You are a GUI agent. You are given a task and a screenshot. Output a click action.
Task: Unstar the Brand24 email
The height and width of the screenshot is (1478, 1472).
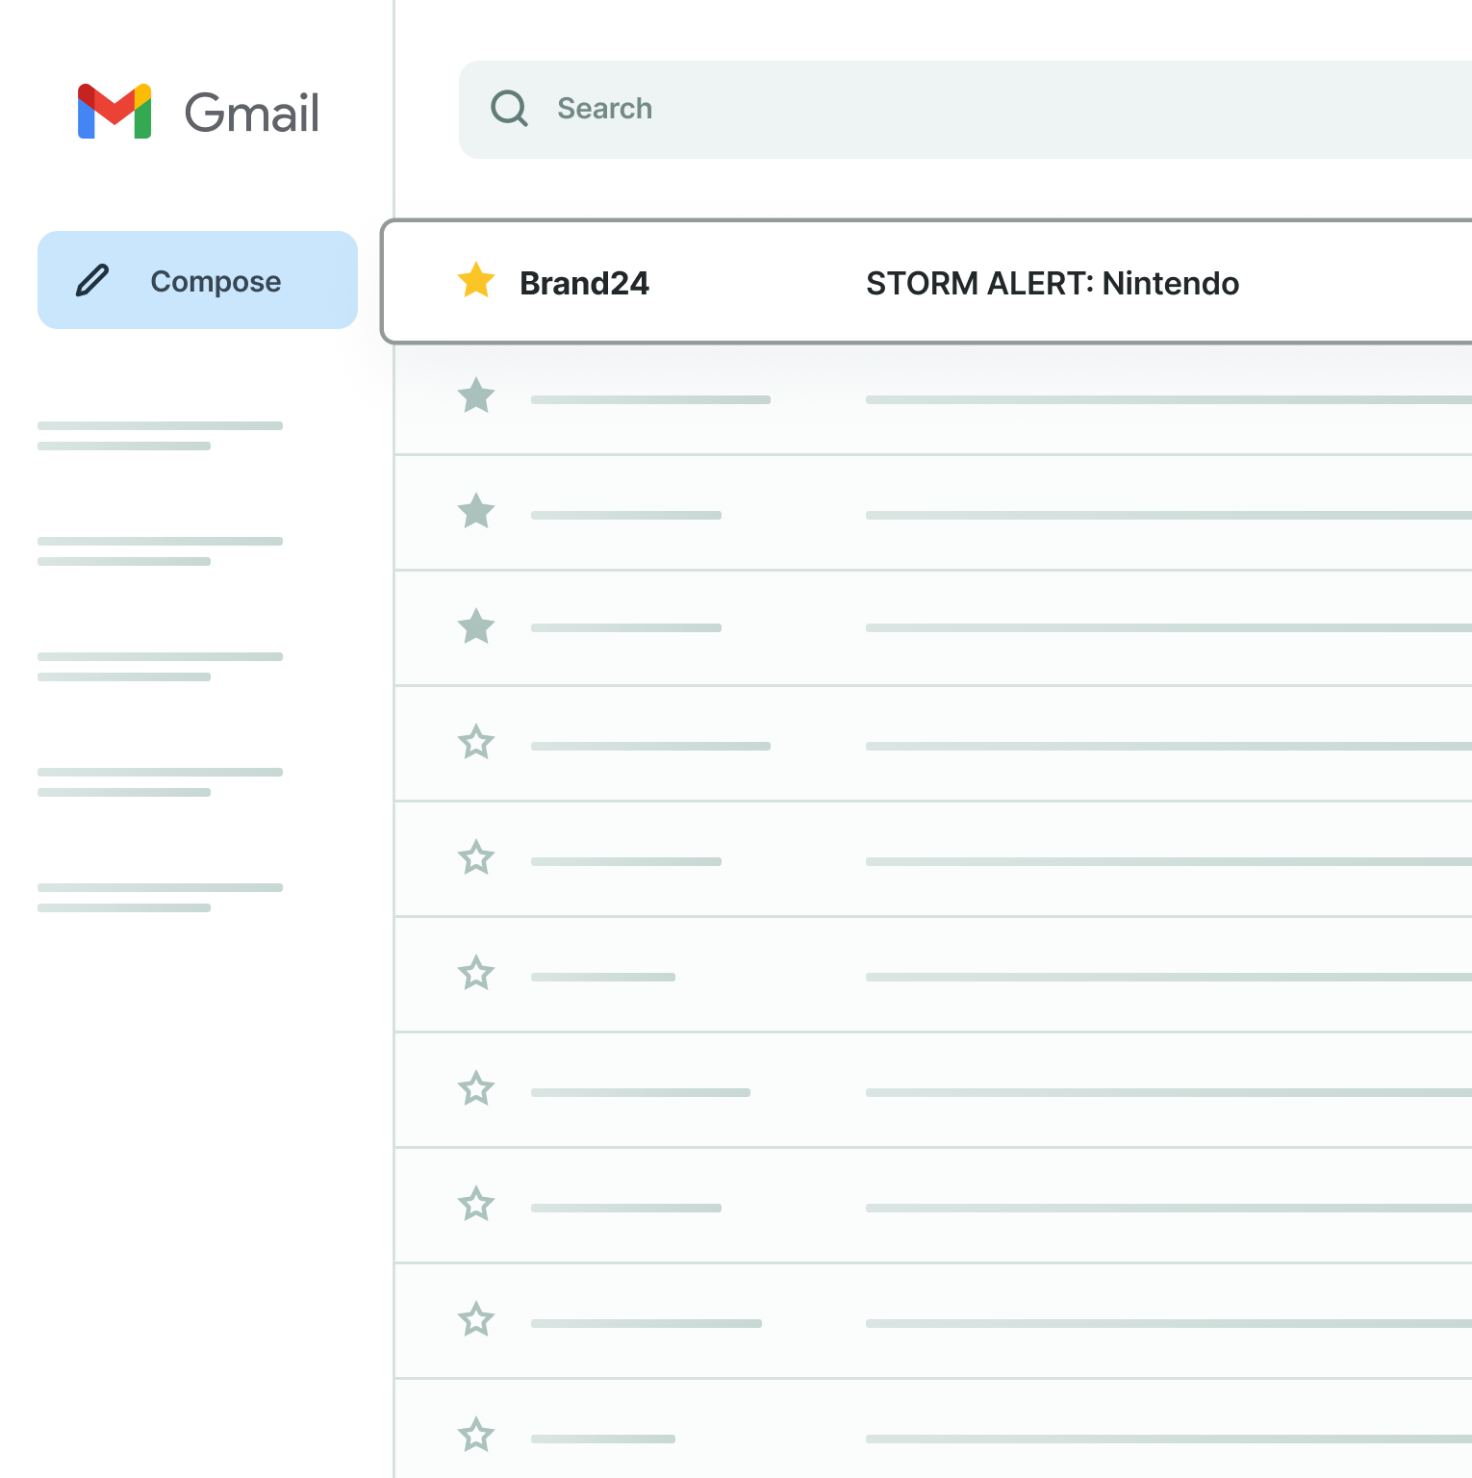click(x=476, y=281)
